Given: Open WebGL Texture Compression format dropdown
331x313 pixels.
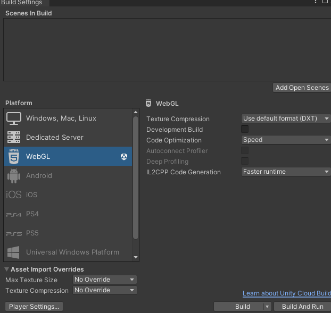Looking at the screenshot, I should point(286,119).
